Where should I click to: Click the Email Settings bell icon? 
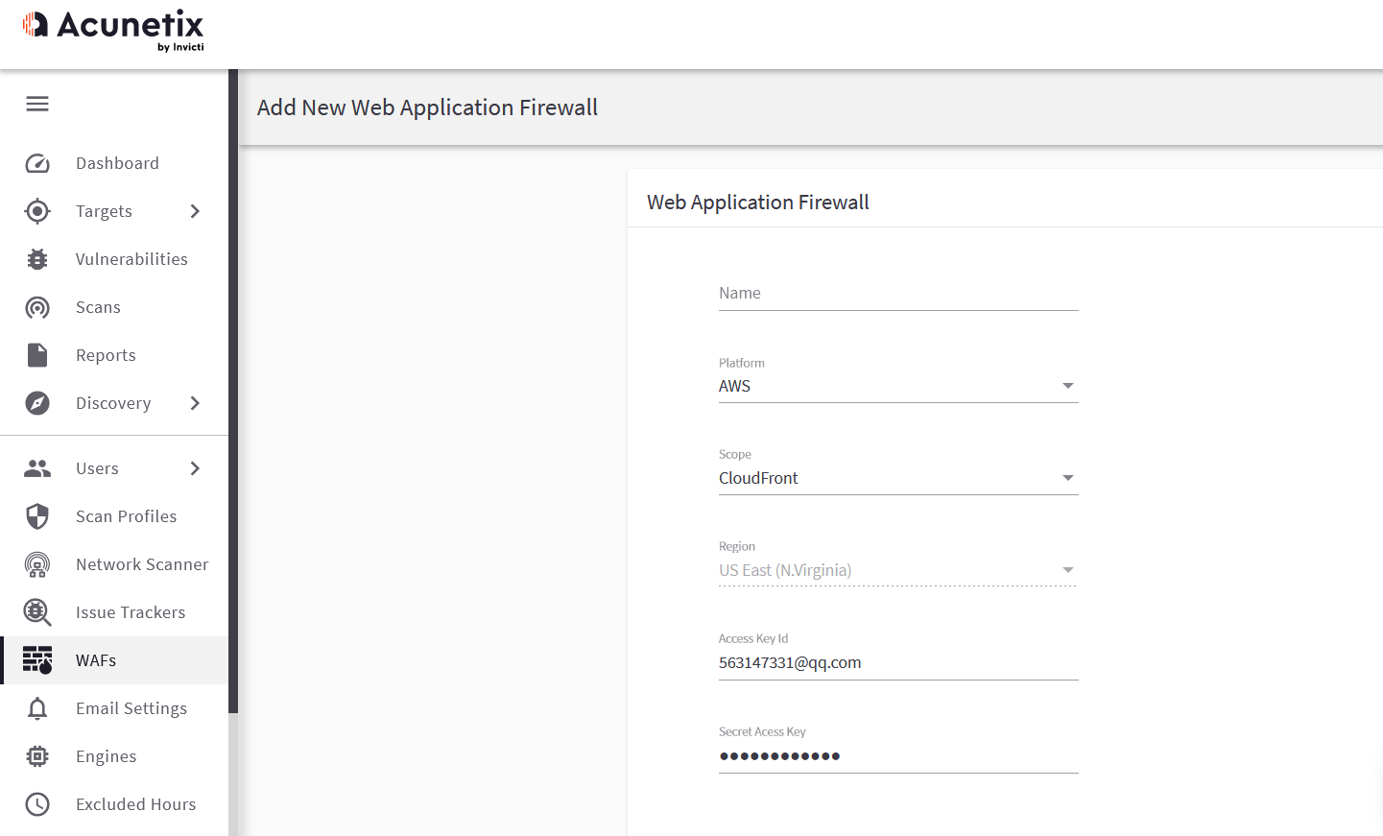tap(37, 708)
